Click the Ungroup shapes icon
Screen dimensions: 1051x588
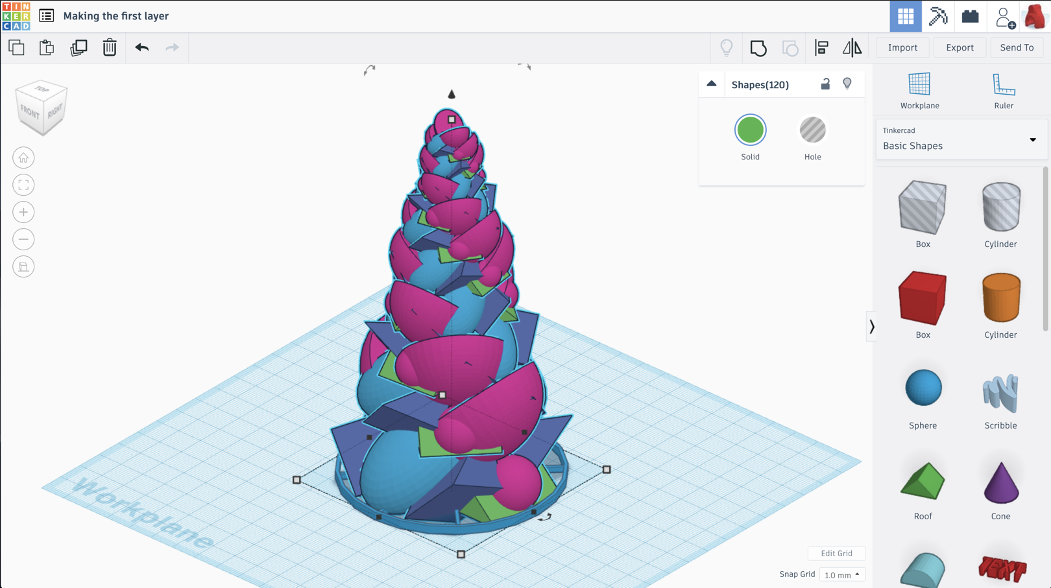tap(790, 47)
